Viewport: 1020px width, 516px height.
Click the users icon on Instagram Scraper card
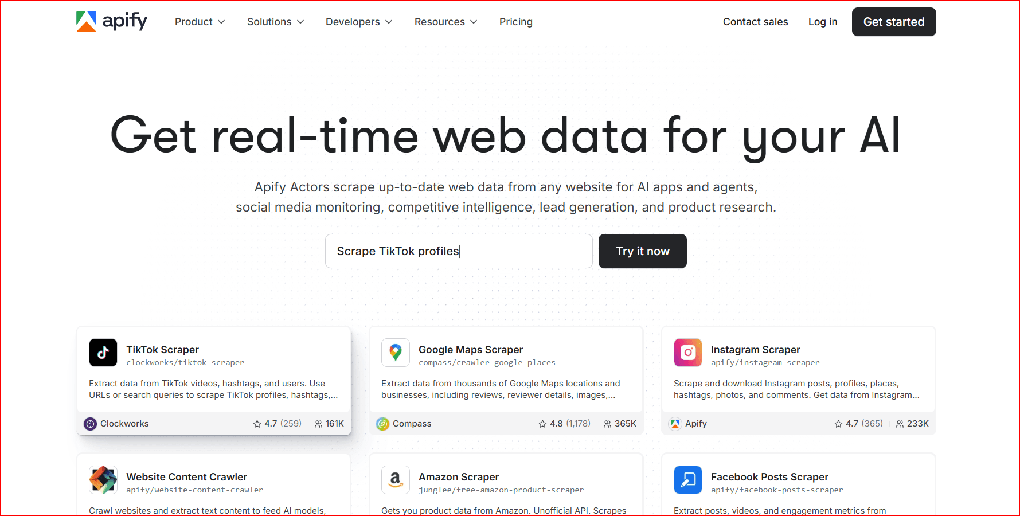click(900, 424)
